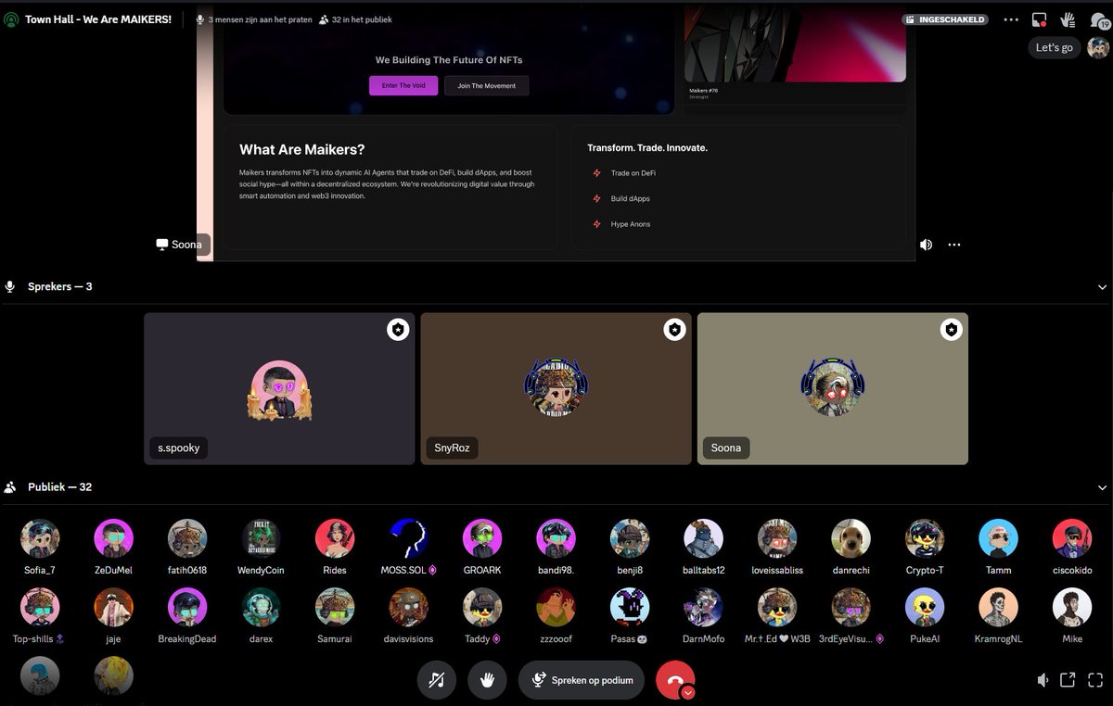The height and width of the screenshot is (706, 1113).
Task: Open ciscokido's audience avatar
Action: click(1072, 538)
